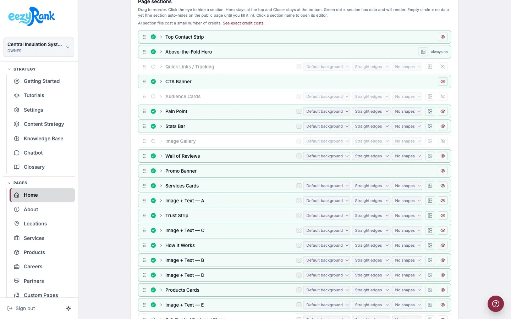
Task: Hide the Image + Text — E section
Action: 443,305
